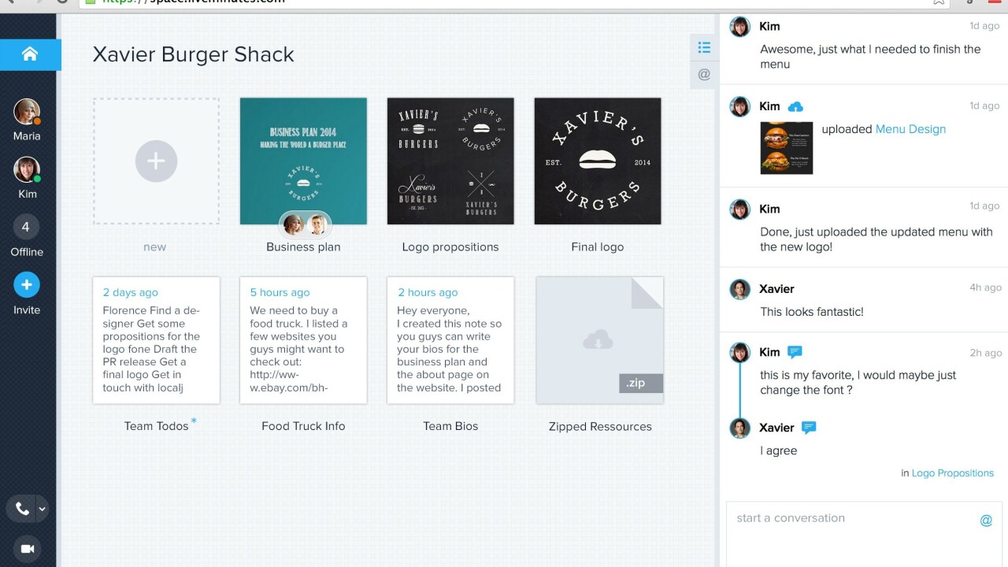Create a new item with plus tile
This screenshot has height=567, width=1008.
click(x=156, y=161)
